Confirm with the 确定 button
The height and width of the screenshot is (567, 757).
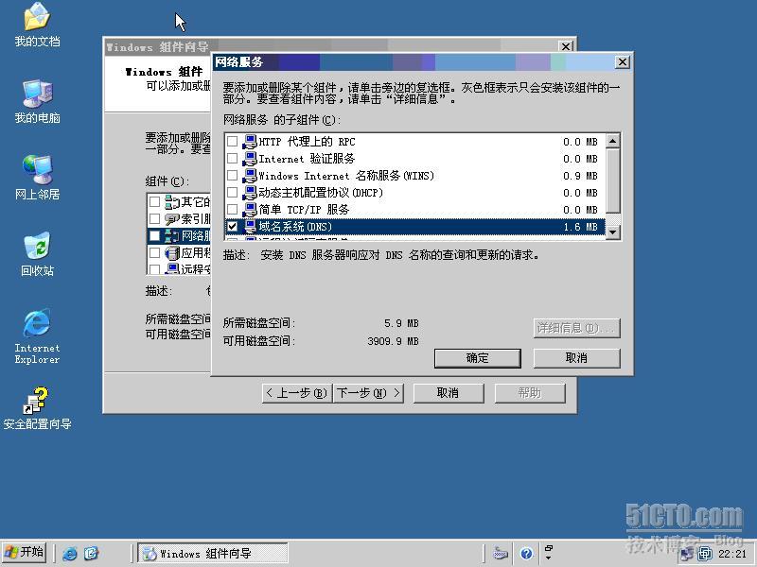coord(478,358)
